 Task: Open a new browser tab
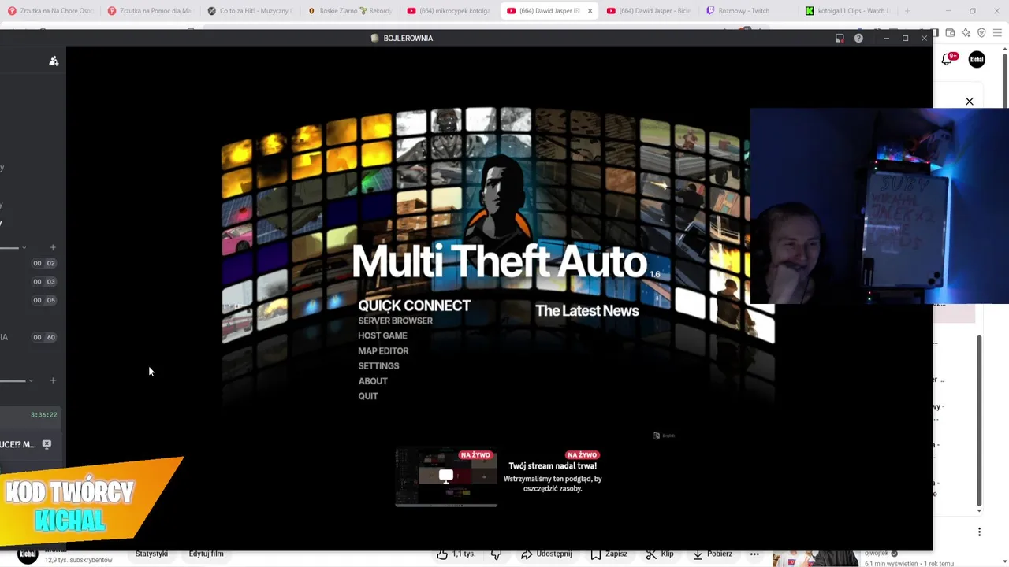907,11
